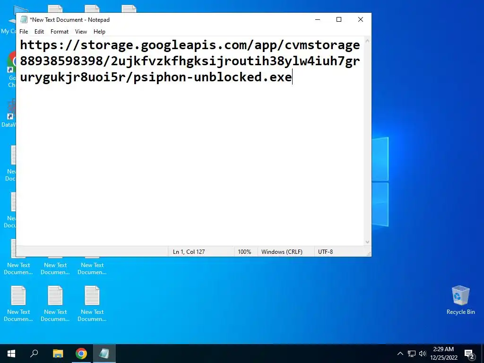
Task: Maximize the Notepad window
Action: tap(338, 19)
